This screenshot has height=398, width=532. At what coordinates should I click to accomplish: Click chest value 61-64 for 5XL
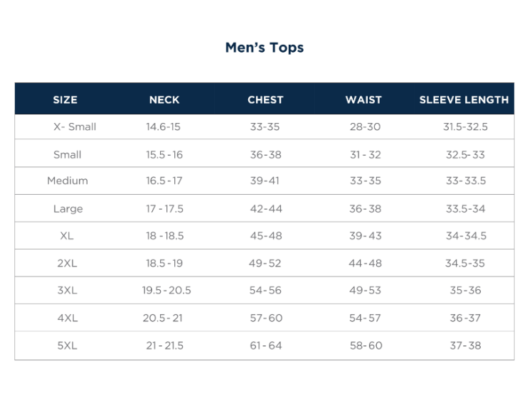coord(266,346)
